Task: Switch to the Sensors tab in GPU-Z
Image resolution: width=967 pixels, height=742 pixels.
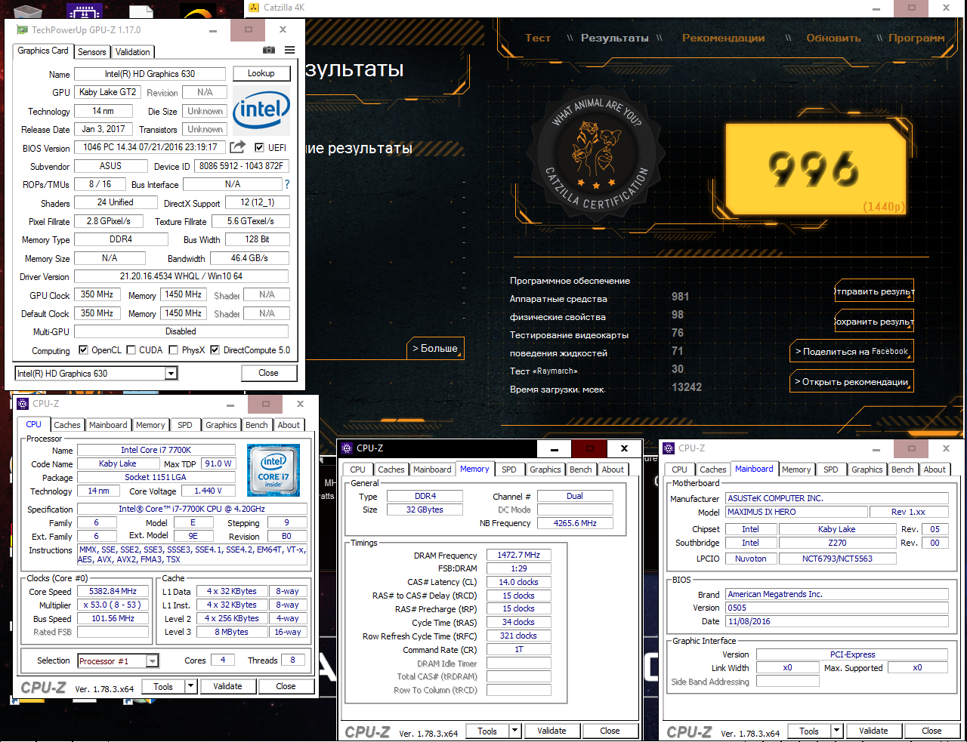Action: coord(91,52)
